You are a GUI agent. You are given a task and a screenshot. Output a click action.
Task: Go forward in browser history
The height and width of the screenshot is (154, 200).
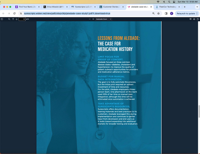[9, 13]
